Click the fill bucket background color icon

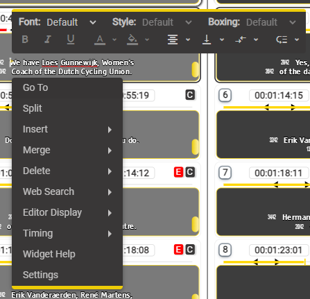pos(132,40)
